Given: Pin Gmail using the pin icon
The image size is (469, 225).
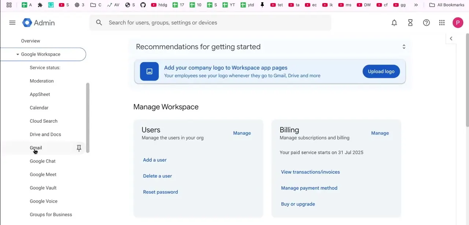Looking at the screenshot, I should (79, 148).
